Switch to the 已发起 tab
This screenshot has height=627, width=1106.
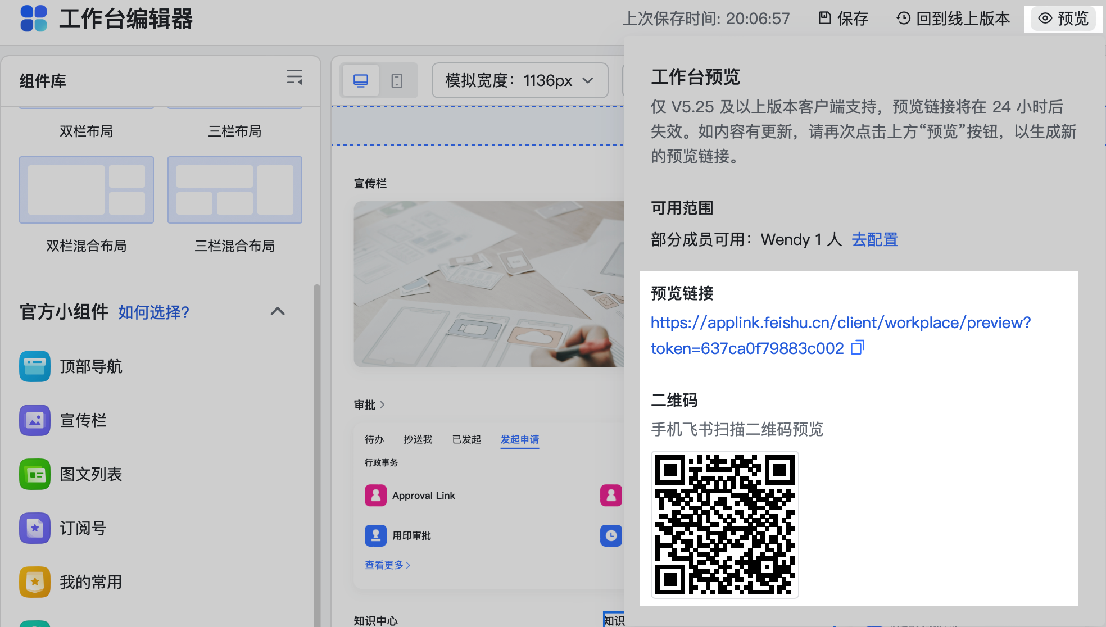466,439
